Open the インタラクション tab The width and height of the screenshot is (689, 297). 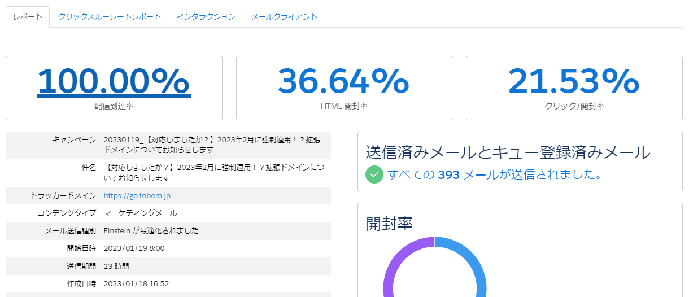tap(206, 17)
